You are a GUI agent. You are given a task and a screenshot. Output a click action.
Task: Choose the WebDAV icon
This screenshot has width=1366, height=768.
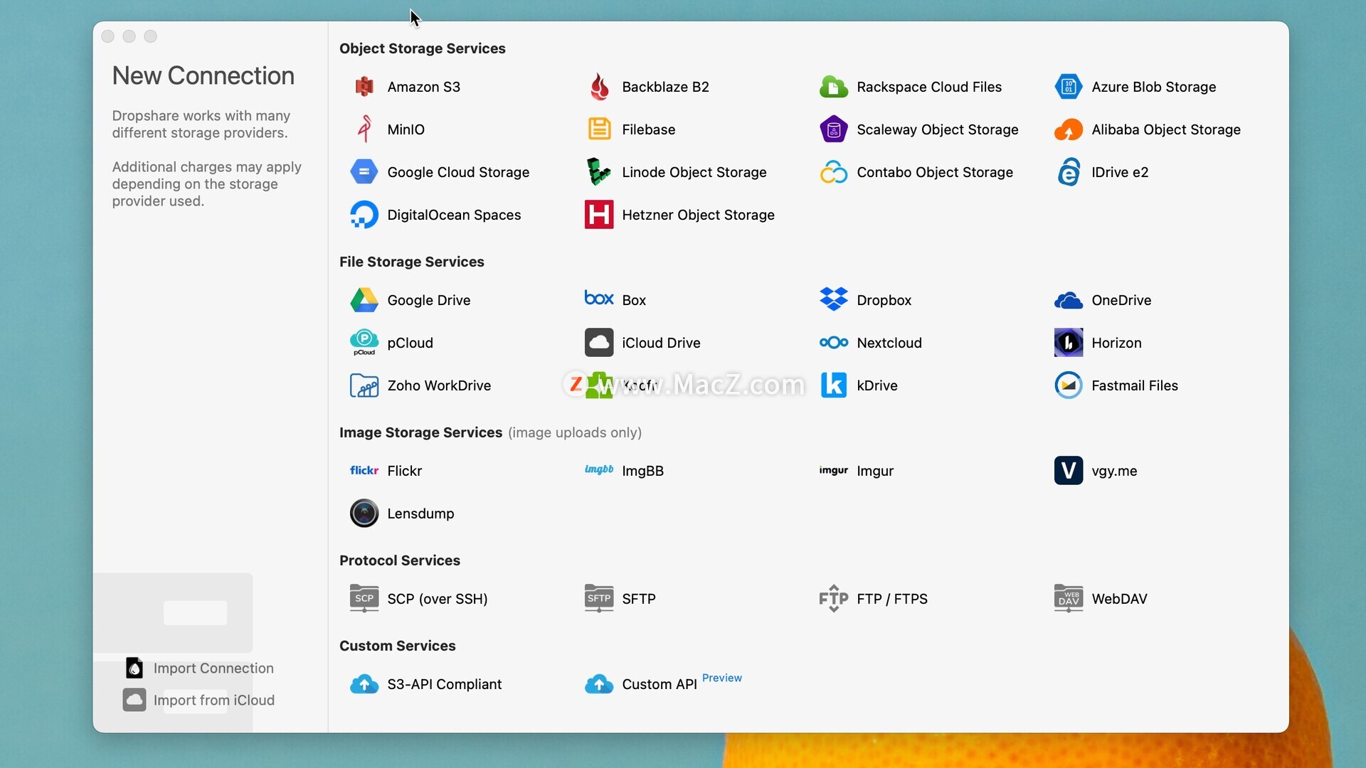point(1069,599)
